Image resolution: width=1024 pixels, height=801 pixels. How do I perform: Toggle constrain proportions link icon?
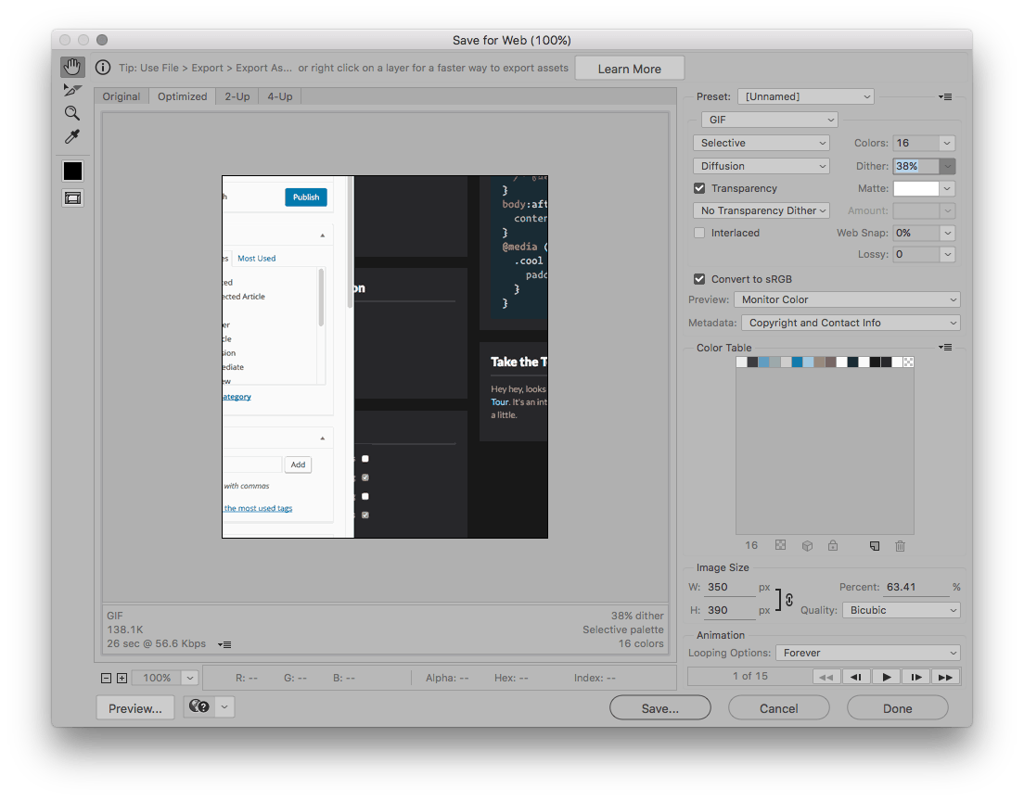coord(789,599)
